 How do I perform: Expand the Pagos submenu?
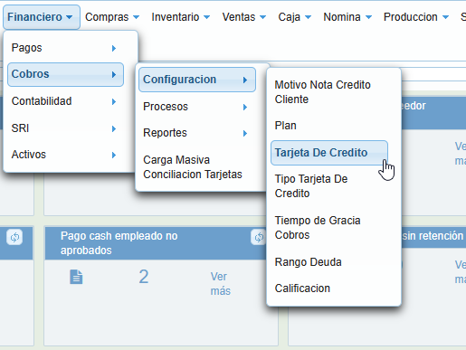pos(65,48)
